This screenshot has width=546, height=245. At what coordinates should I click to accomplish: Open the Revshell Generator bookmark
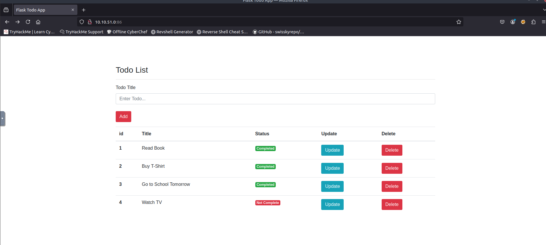click(172, 32)
